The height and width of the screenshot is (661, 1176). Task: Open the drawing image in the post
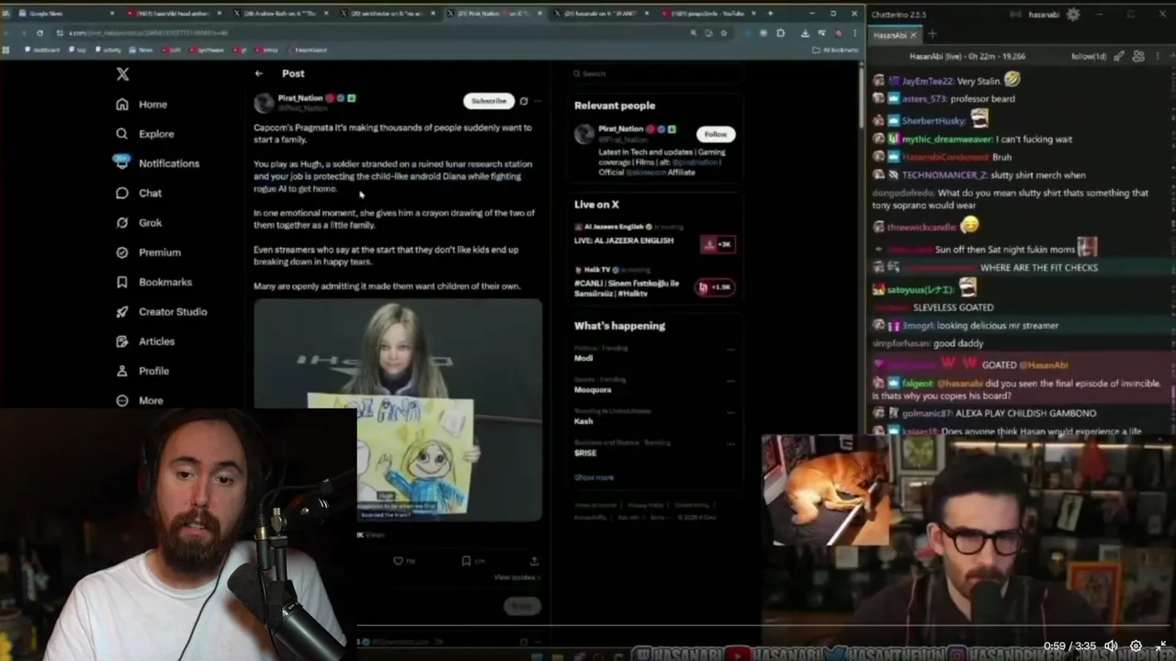[398, 410]
